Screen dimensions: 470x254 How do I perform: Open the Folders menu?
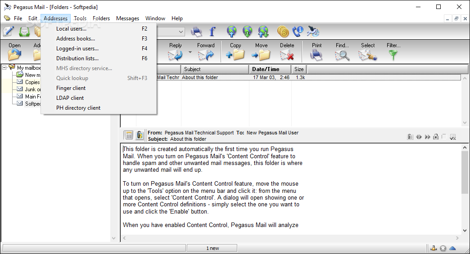tap(101, 18)
